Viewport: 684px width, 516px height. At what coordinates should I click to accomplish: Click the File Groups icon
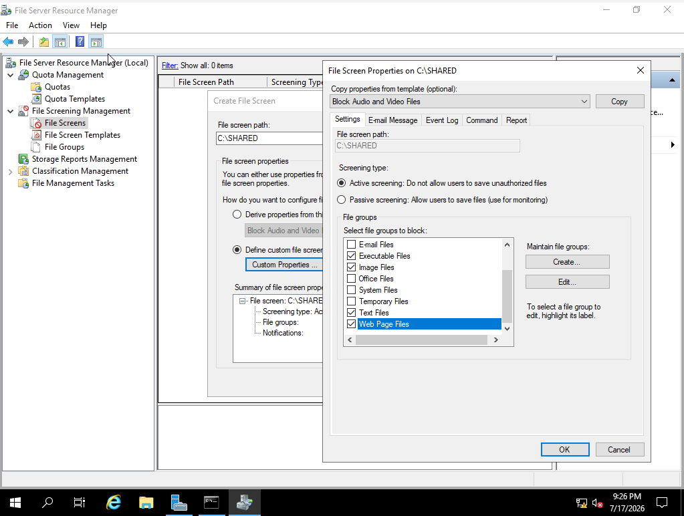(36, 147)
